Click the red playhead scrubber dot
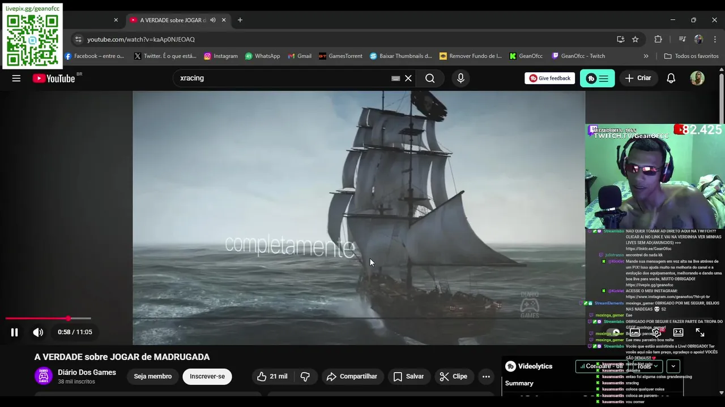Screen dimensions: 725x407 click(68, 319)
